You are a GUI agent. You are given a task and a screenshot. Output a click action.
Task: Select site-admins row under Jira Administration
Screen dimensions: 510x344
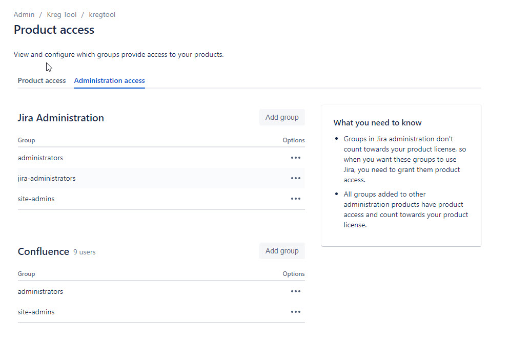(161, 199)
